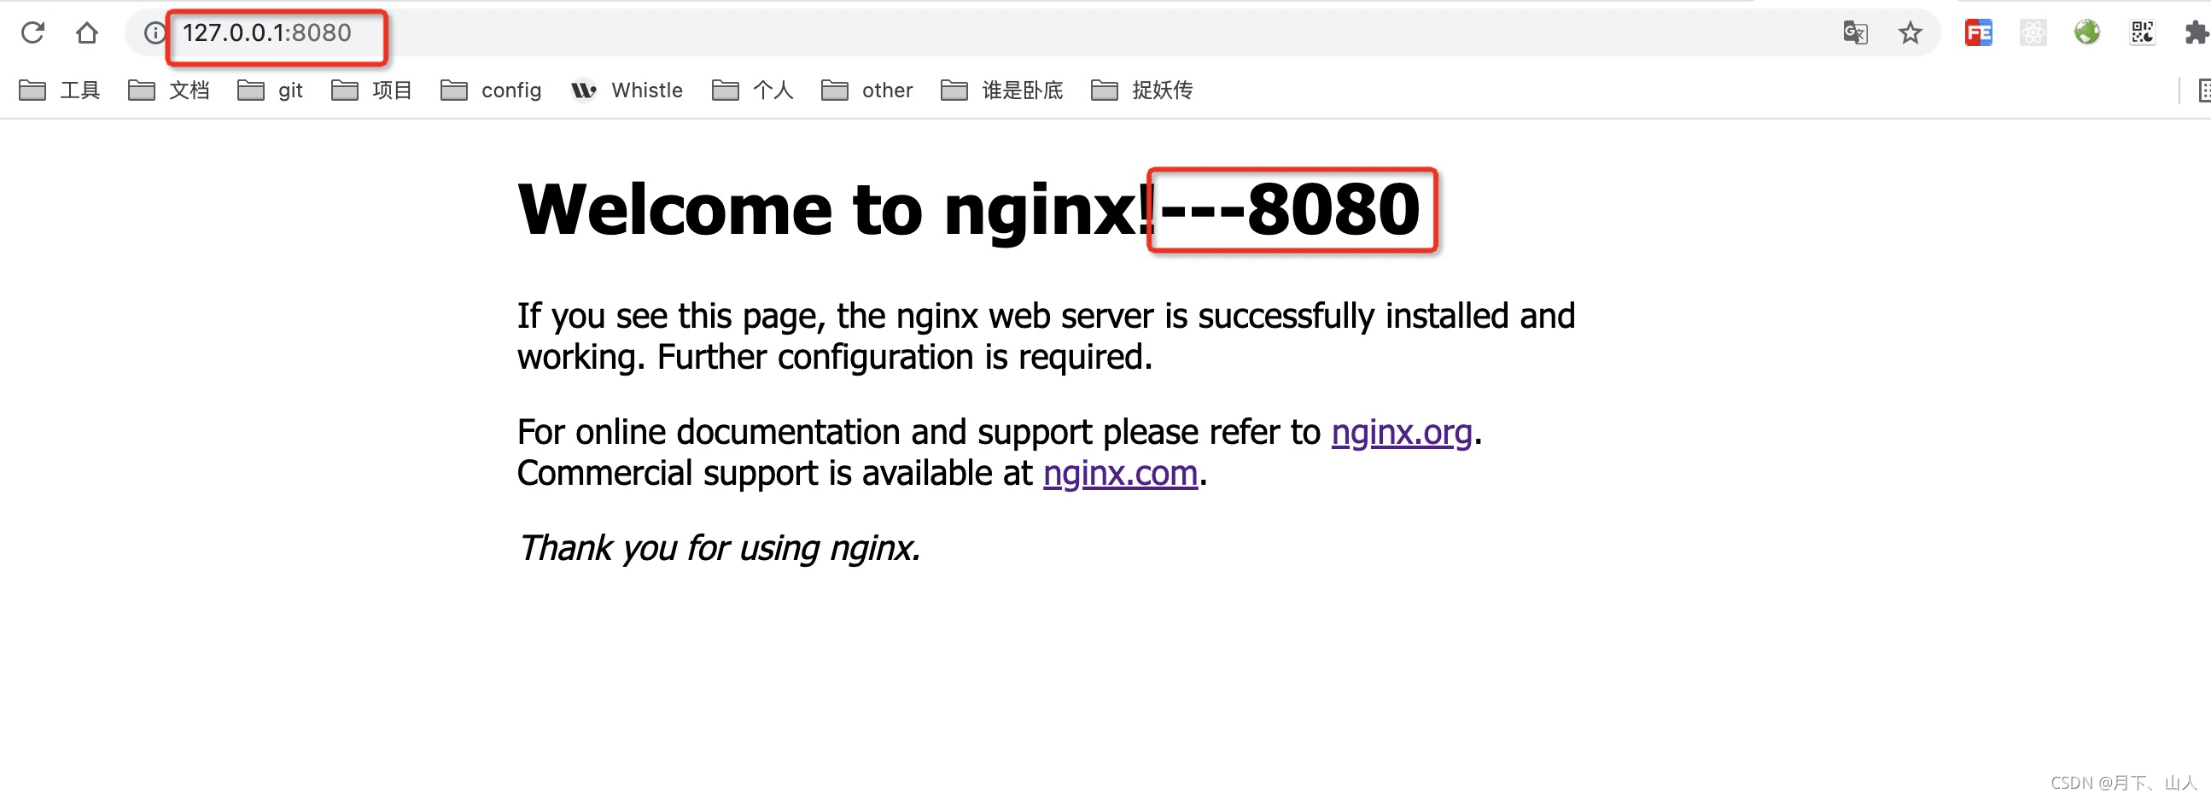Open the React developer tools extension icon
This screenshot has width=2211, height=799.
click(2033, 32)
